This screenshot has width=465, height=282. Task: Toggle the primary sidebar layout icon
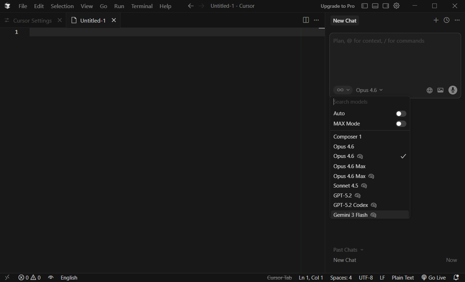(x=365, y=6)
